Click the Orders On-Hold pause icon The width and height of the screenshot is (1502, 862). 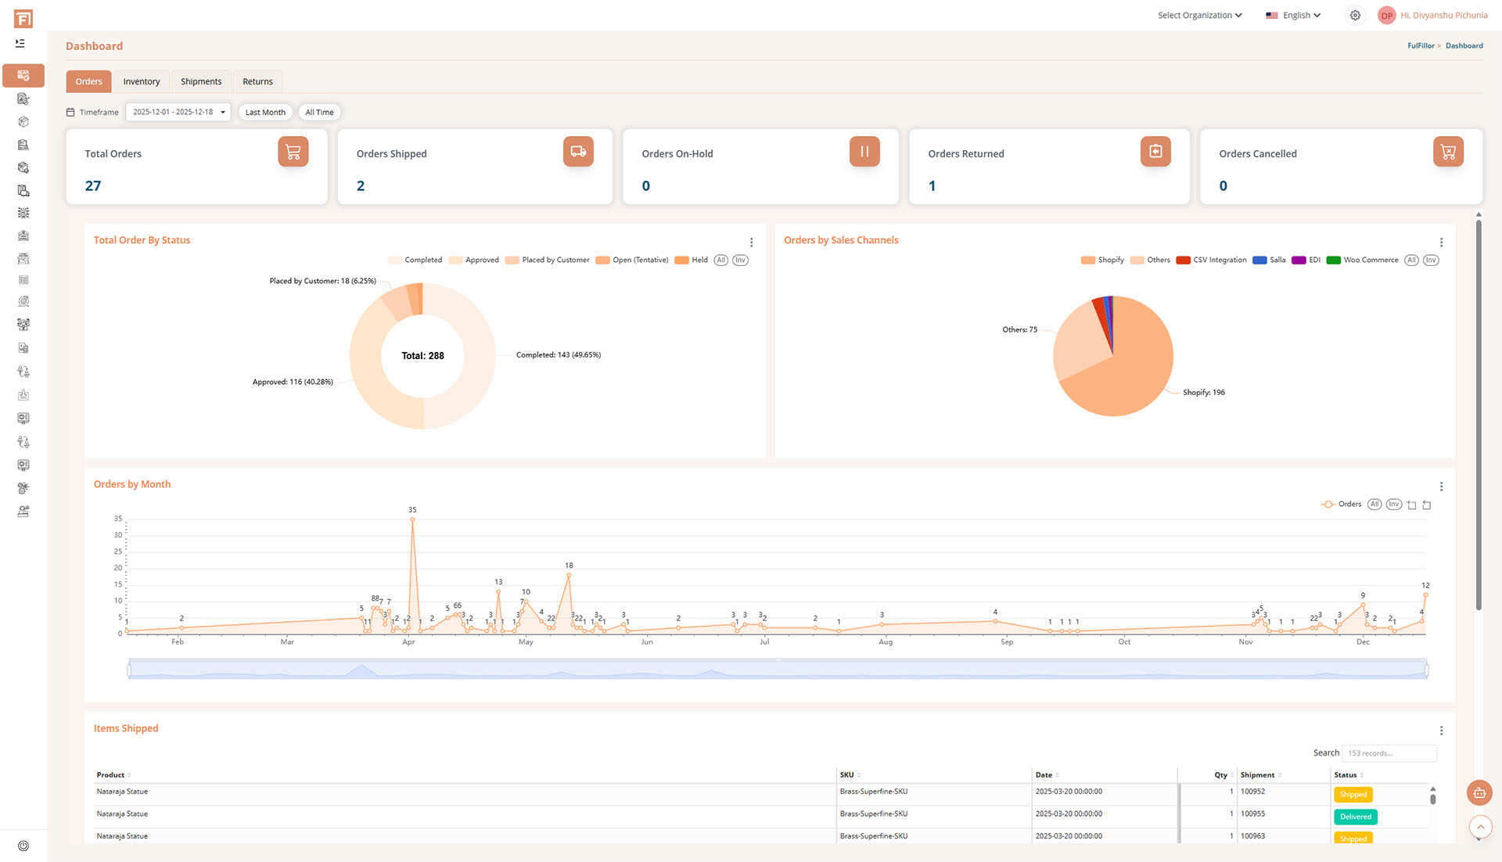864,152
